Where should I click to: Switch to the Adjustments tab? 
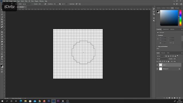[x=166, y=29]
